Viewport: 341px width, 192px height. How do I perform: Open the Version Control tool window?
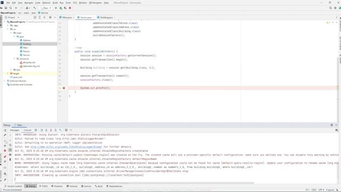13,186
